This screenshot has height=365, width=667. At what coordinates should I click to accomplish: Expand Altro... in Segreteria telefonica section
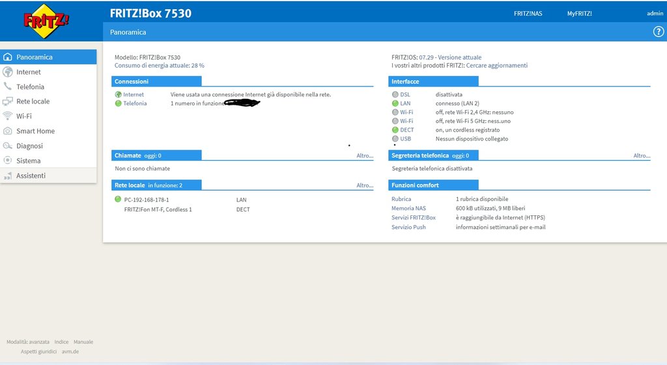click(x=642, y=155)
